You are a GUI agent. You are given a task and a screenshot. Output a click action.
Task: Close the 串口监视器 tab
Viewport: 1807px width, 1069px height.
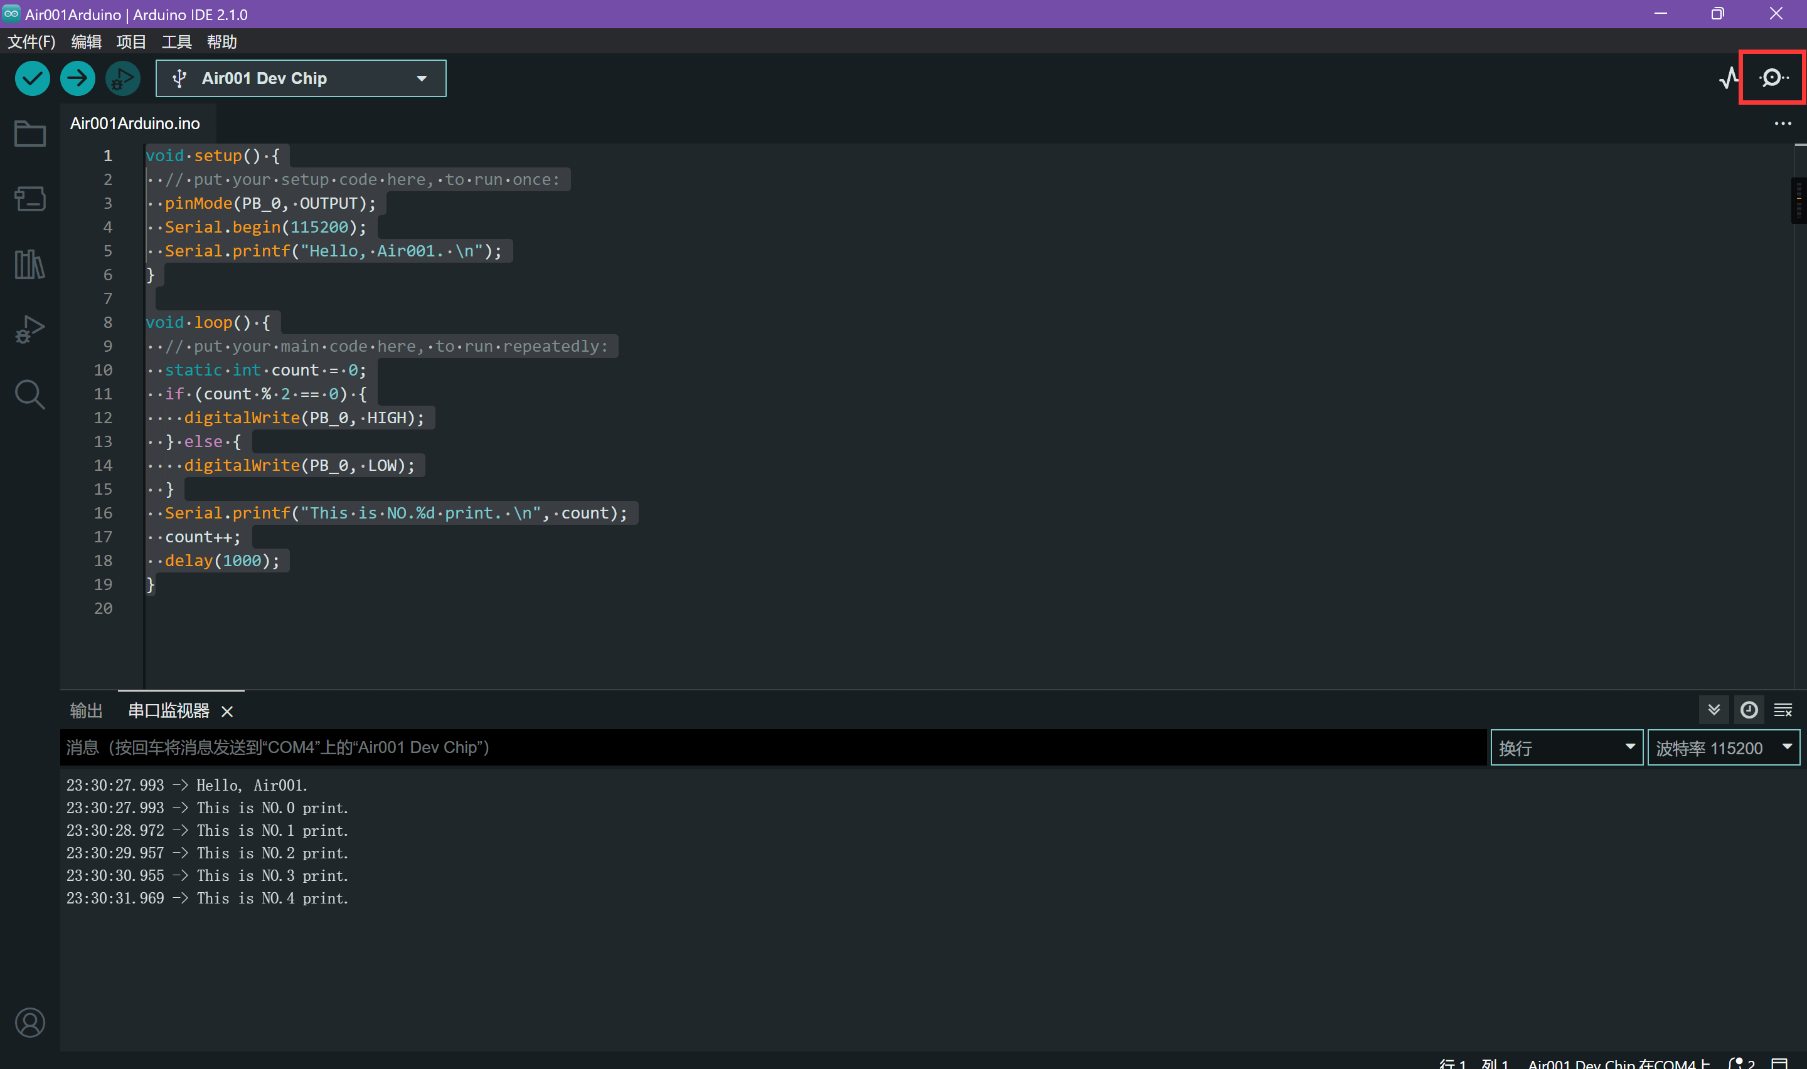click(227, 712)
